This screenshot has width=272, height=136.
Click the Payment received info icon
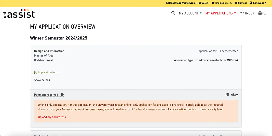click(x=62, y=94)
